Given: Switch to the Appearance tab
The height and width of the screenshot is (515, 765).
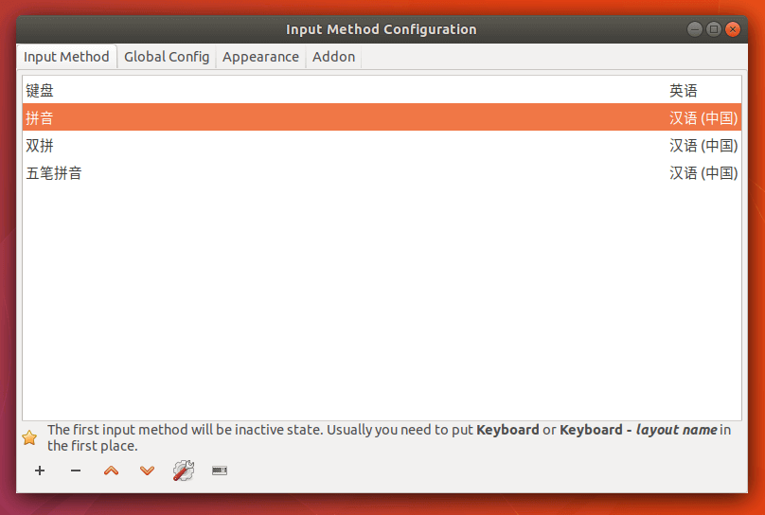Looking at the screenshot, I should pyautogui.click(x=260, y=57).
